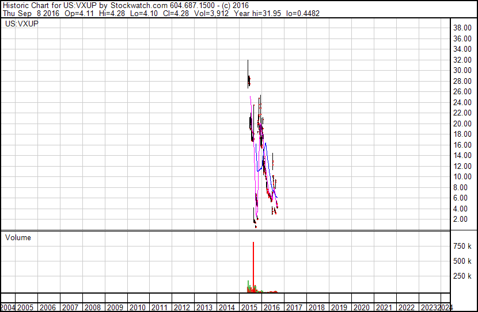
Task: Click the 4.00 price axis label
Action: [460, 209]
